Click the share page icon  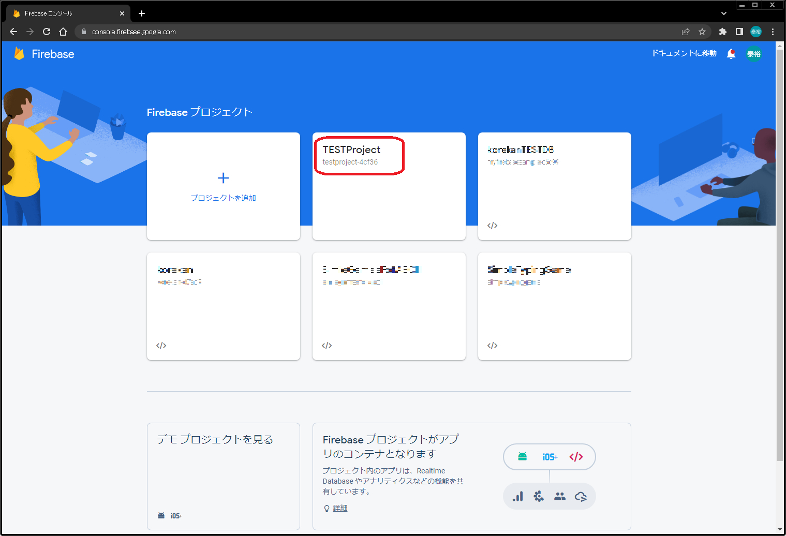tap(686, 32)
